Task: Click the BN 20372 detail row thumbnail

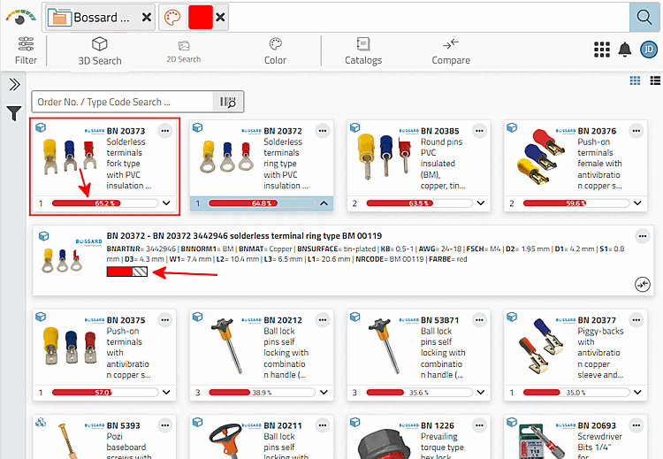Action: [x=62, y=260]
